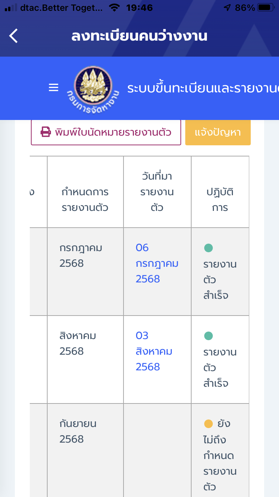Click the yellow แจ้งปัญหา button

(x=218, y=132)
